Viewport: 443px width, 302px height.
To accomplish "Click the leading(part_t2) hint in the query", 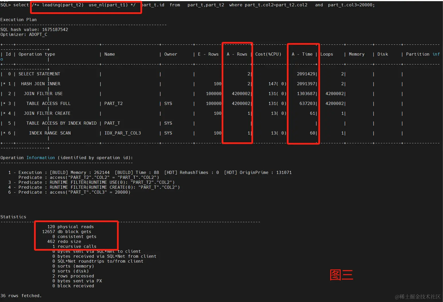I will tap(63, 5).
